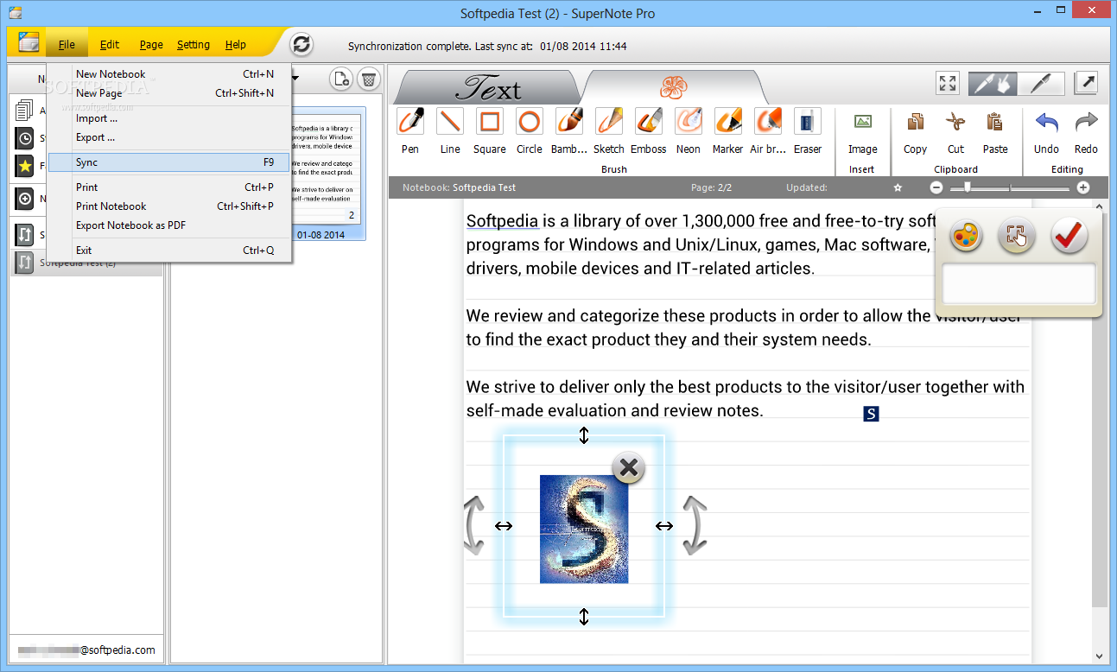Toggle the favorite star in status bar

pos(898,187)
